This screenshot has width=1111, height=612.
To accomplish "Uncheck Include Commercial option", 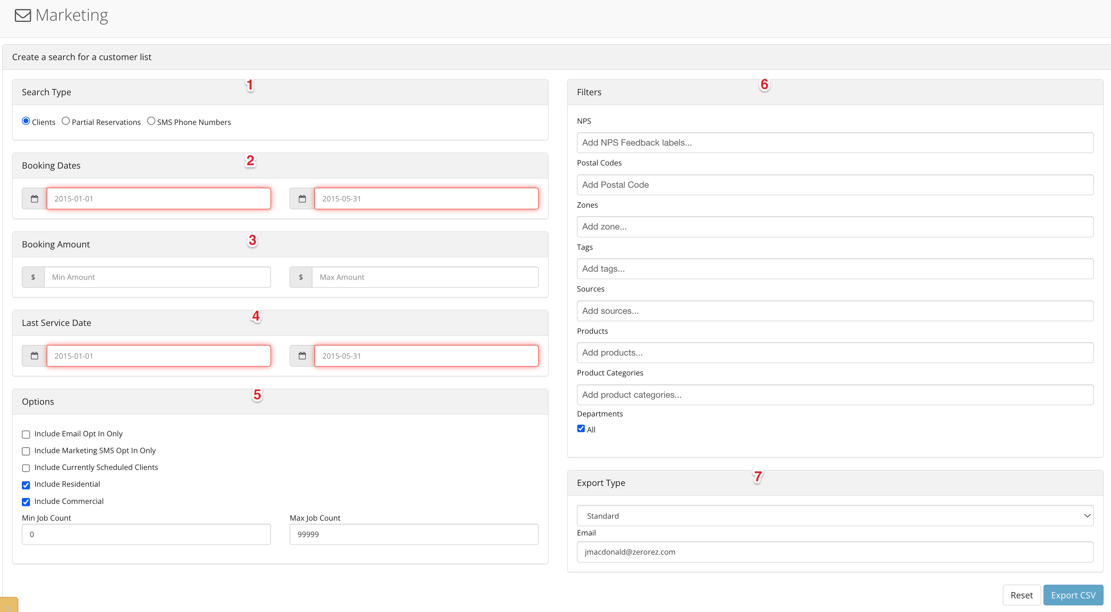I will 26,502.
